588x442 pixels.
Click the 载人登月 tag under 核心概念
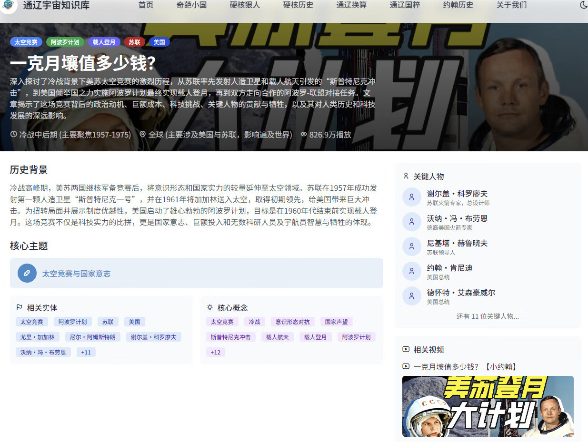point(315,337)
